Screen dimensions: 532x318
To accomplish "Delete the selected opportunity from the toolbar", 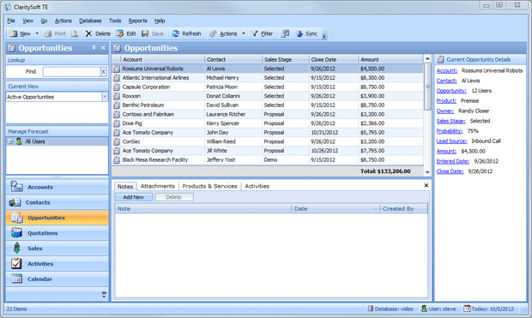I will click(x=98, y=33).
